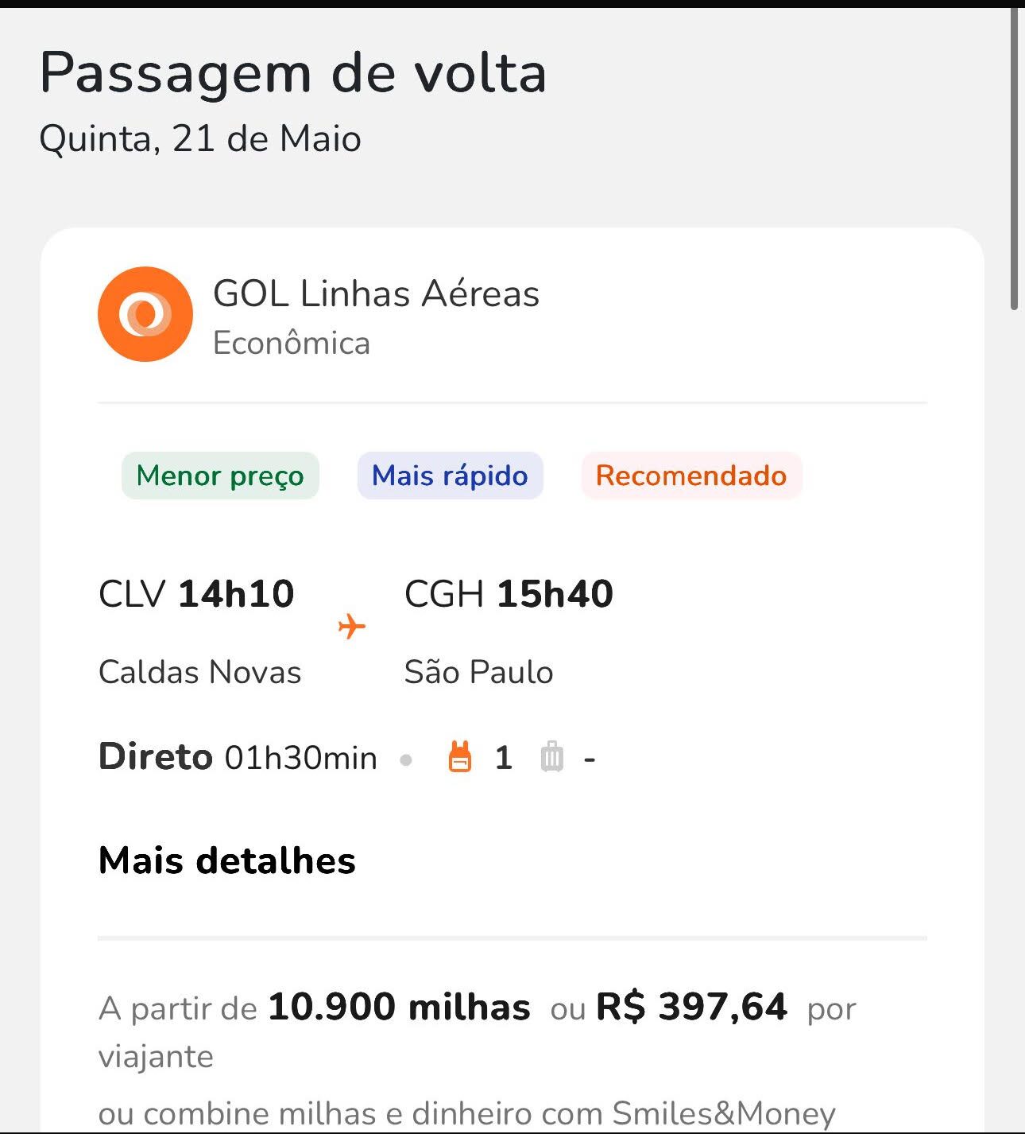Tap the "R$ 397,64" cash price

(x=691, y=1008)
